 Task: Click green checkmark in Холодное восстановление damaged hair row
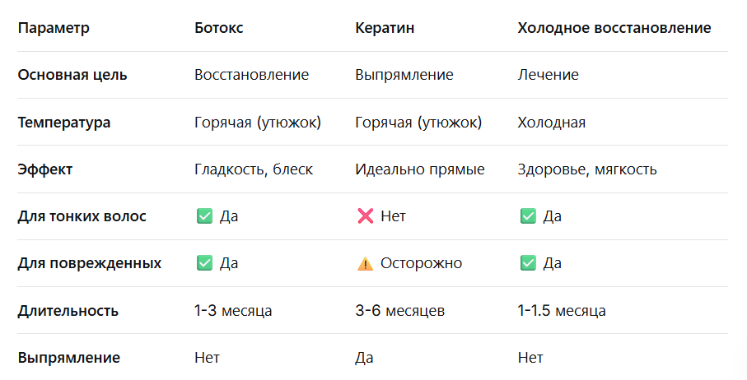[528, 263]
